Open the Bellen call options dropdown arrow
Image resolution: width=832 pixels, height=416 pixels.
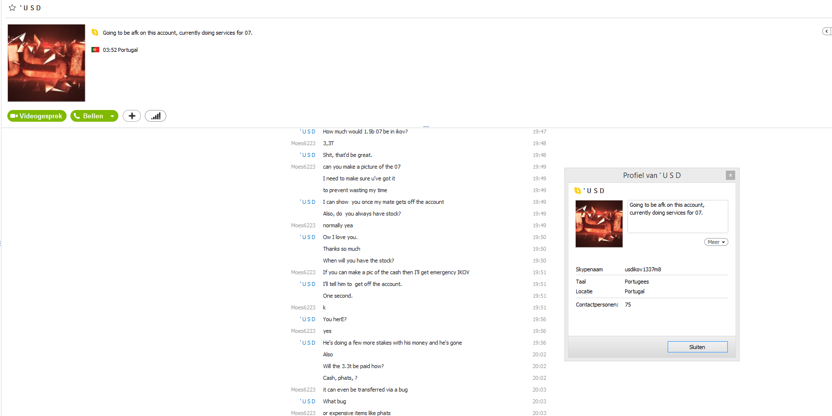(x=112, y=116)
